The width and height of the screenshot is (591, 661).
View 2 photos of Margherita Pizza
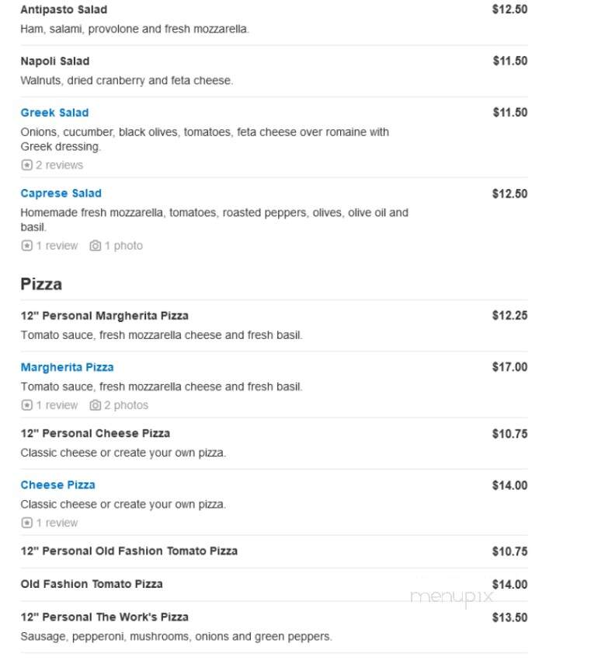[x=127, y=405]
